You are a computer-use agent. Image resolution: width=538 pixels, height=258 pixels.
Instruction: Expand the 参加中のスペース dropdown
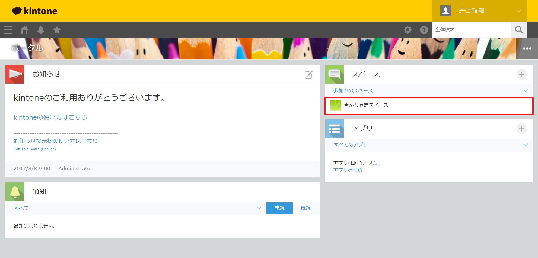click(525, 91)
